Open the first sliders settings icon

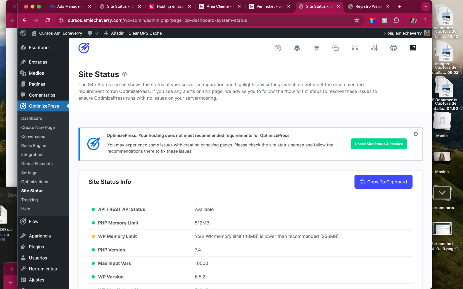(x=355, y=48)
